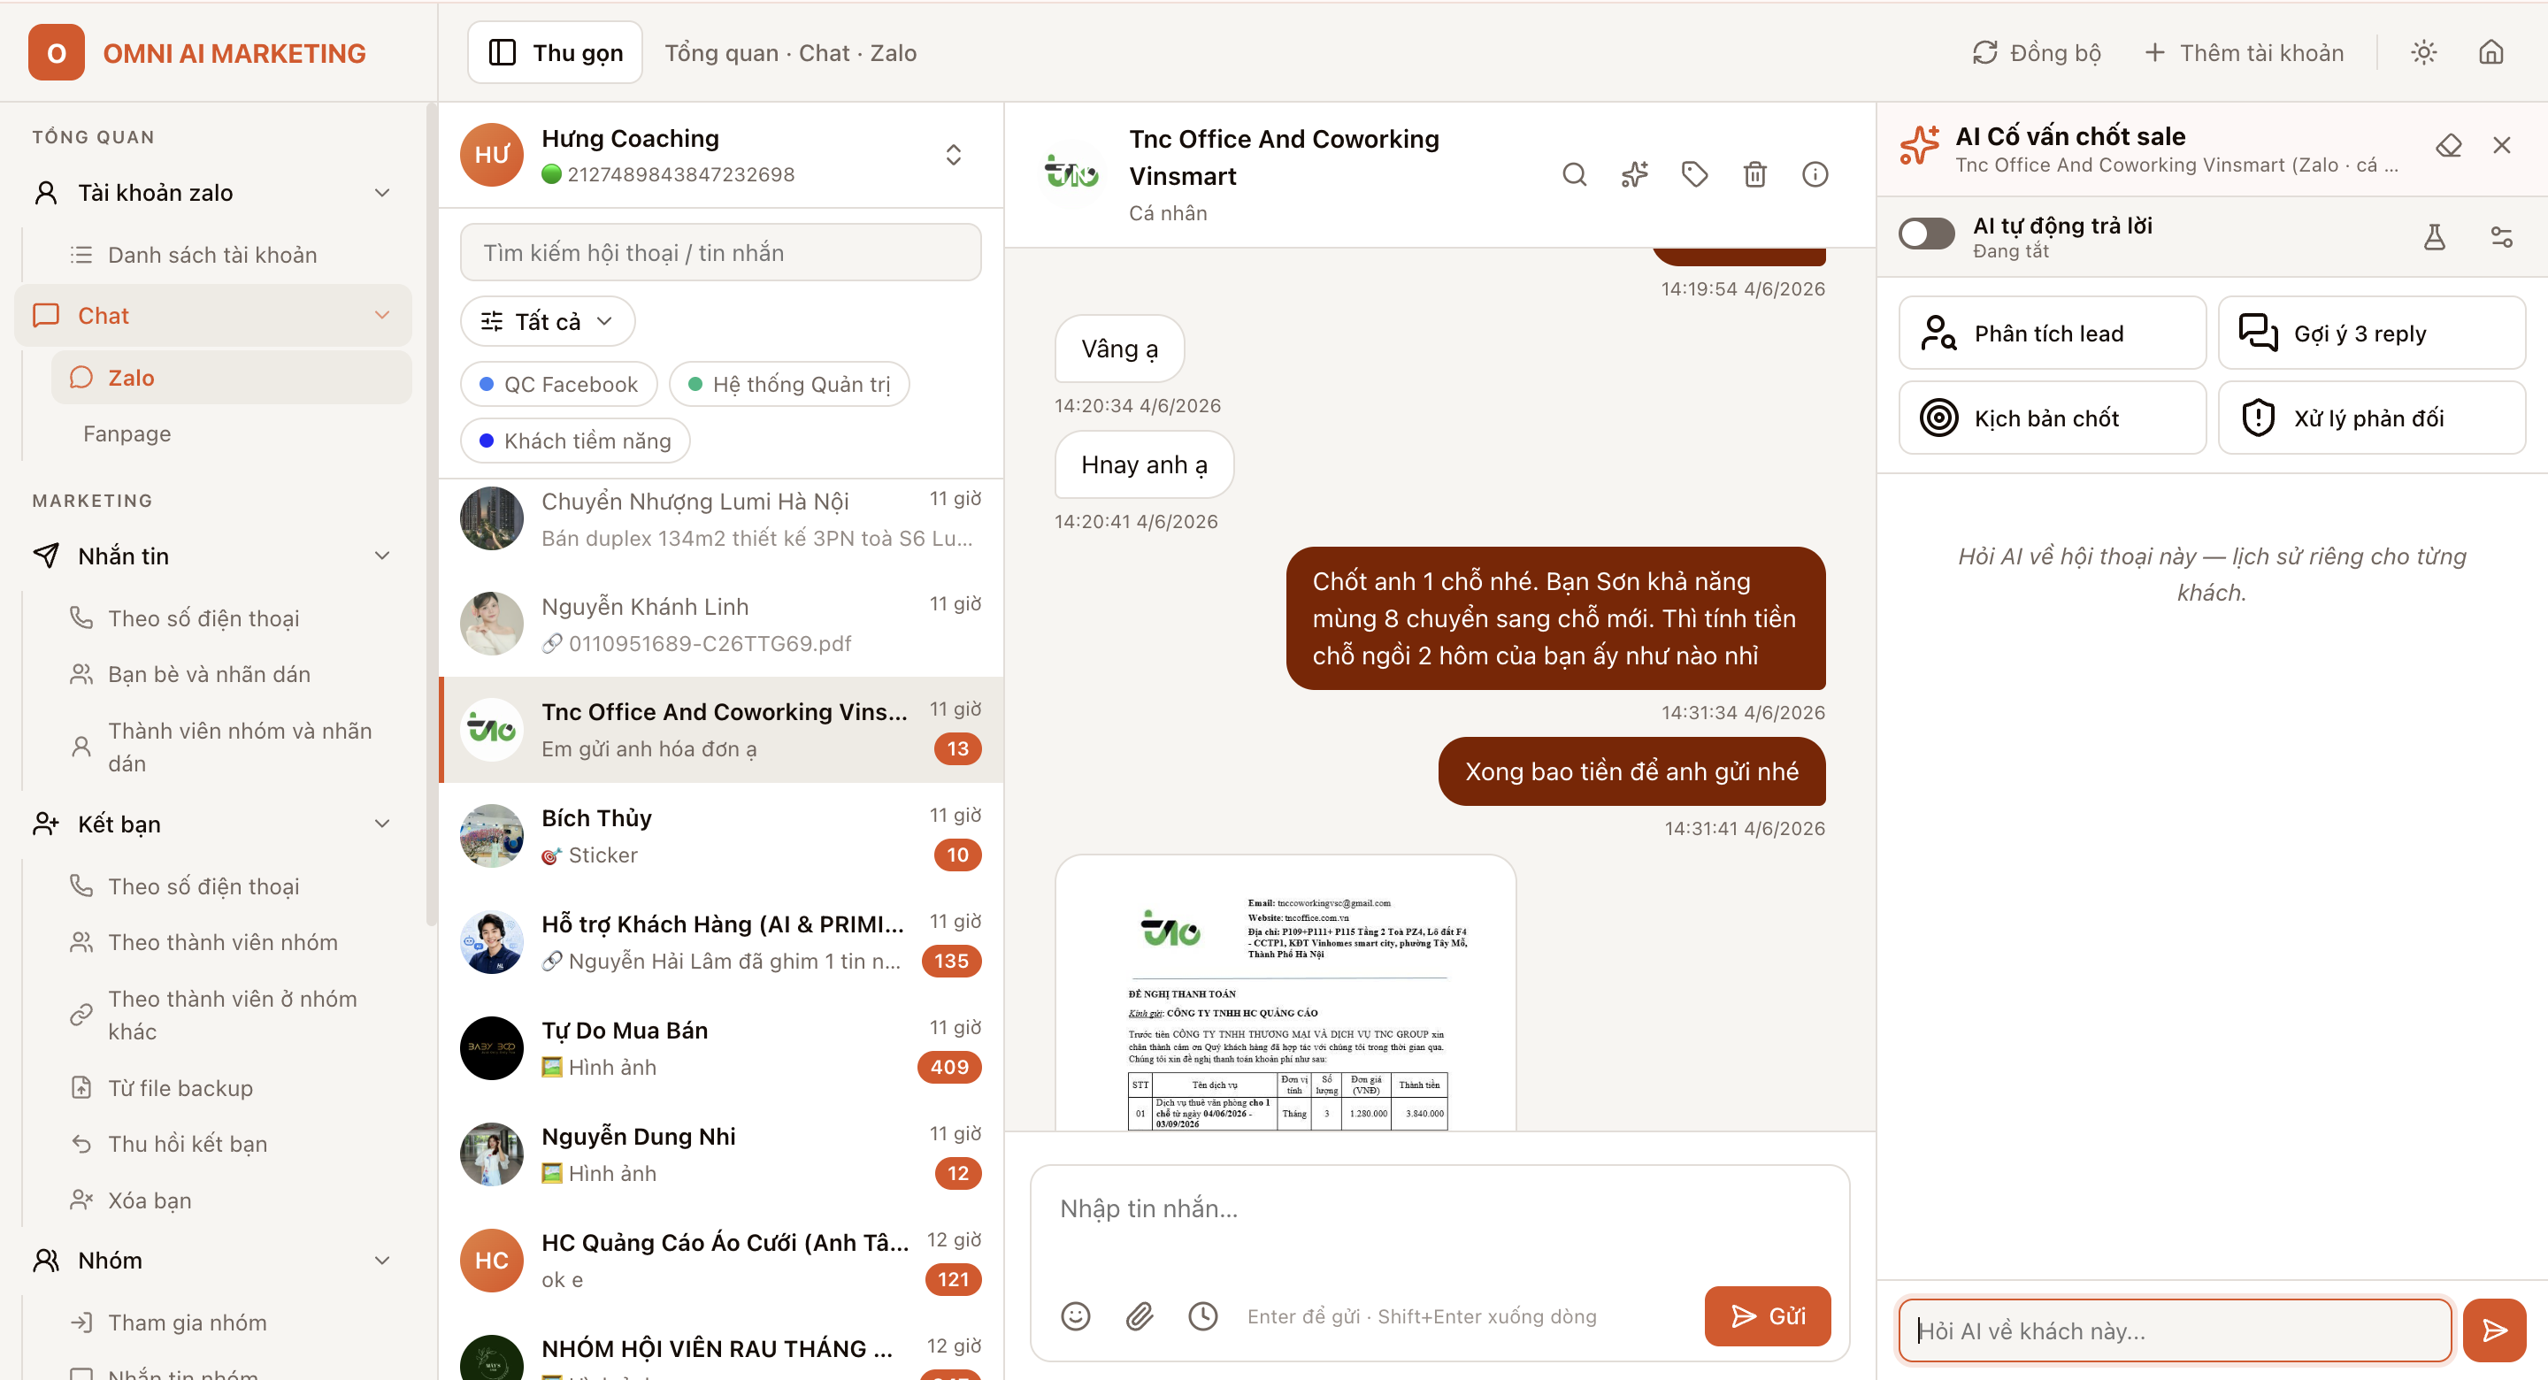Filter by Khách tiềm năng label

coord(575,441)
